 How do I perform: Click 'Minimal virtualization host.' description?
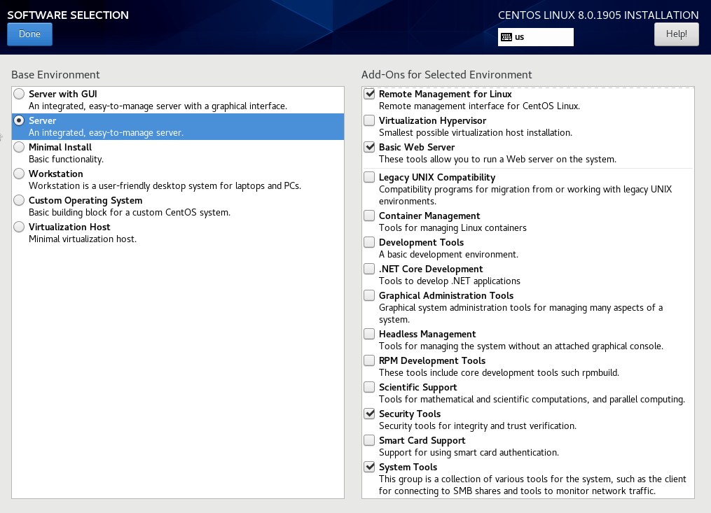(x=83, y=239)
